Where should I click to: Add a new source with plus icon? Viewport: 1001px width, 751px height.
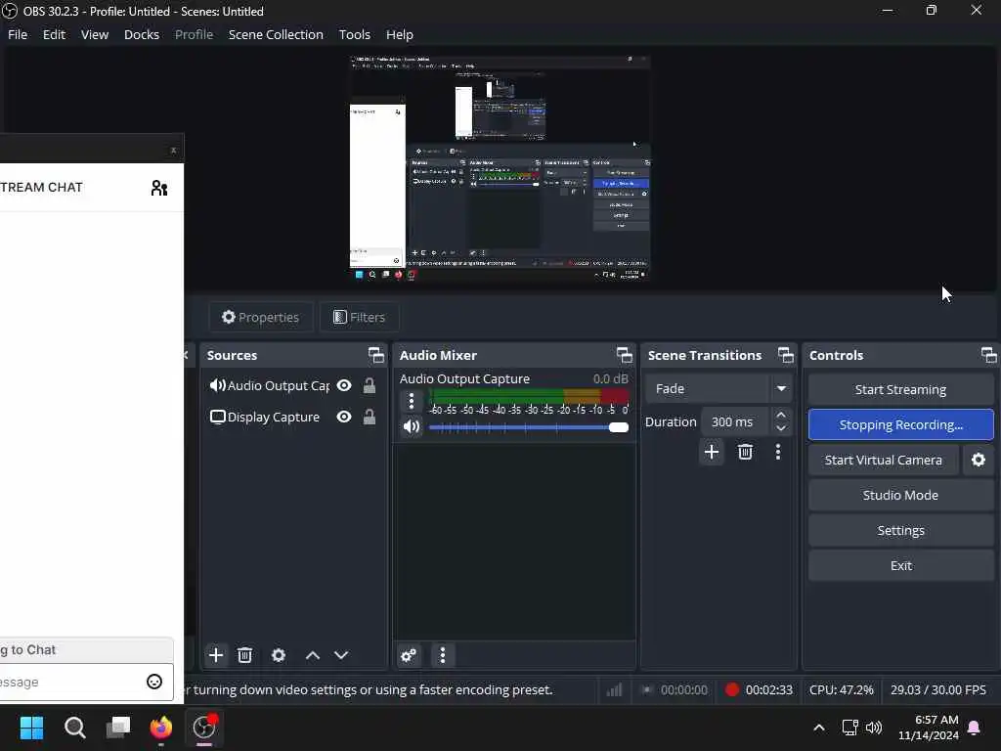(x=216, y=655)
